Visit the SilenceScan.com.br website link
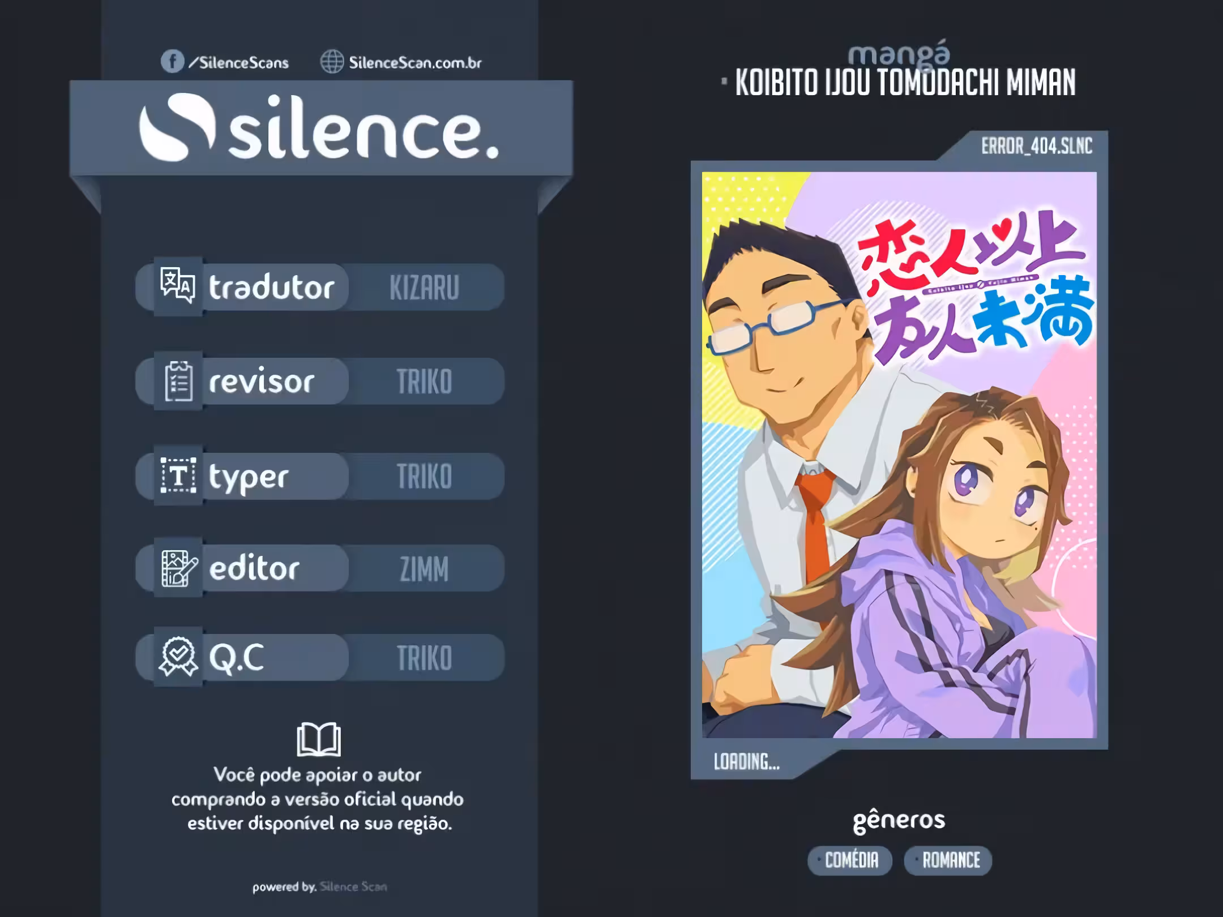The width and height of the screenshot is (1223, 917). pyautogui.click(x=415, y=63)
